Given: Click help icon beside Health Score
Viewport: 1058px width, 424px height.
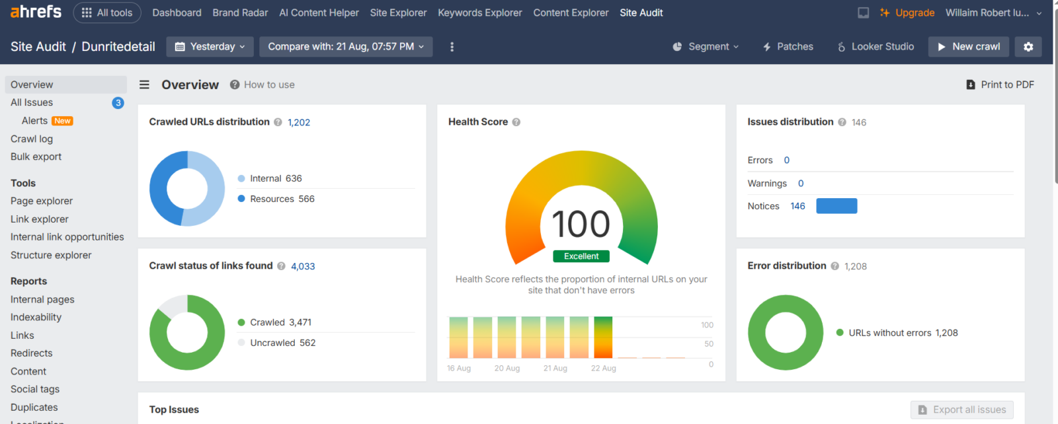Looking at the screenshot, I should click(x=516, y=122).
